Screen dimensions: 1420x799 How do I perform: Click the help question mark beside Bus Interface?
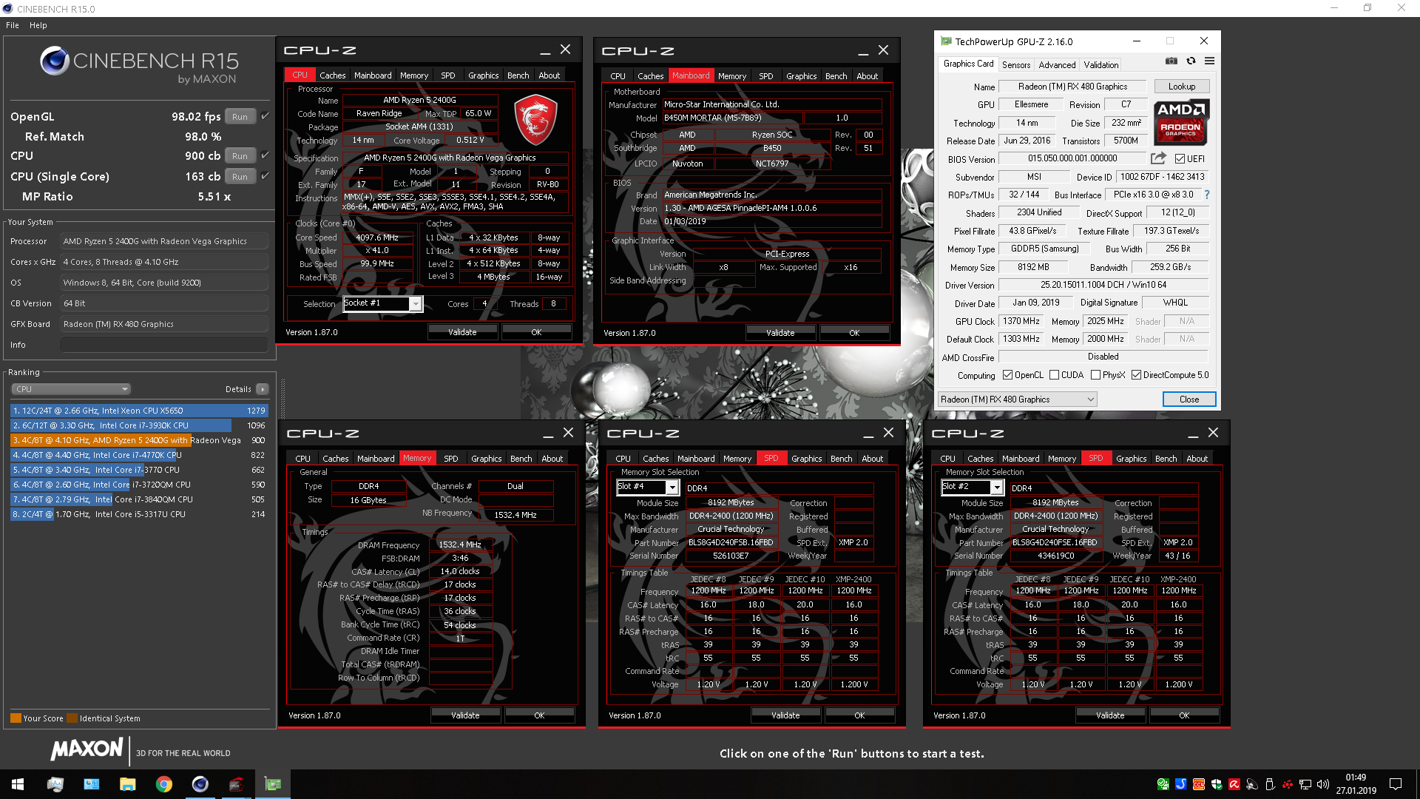coord(1208,195)
